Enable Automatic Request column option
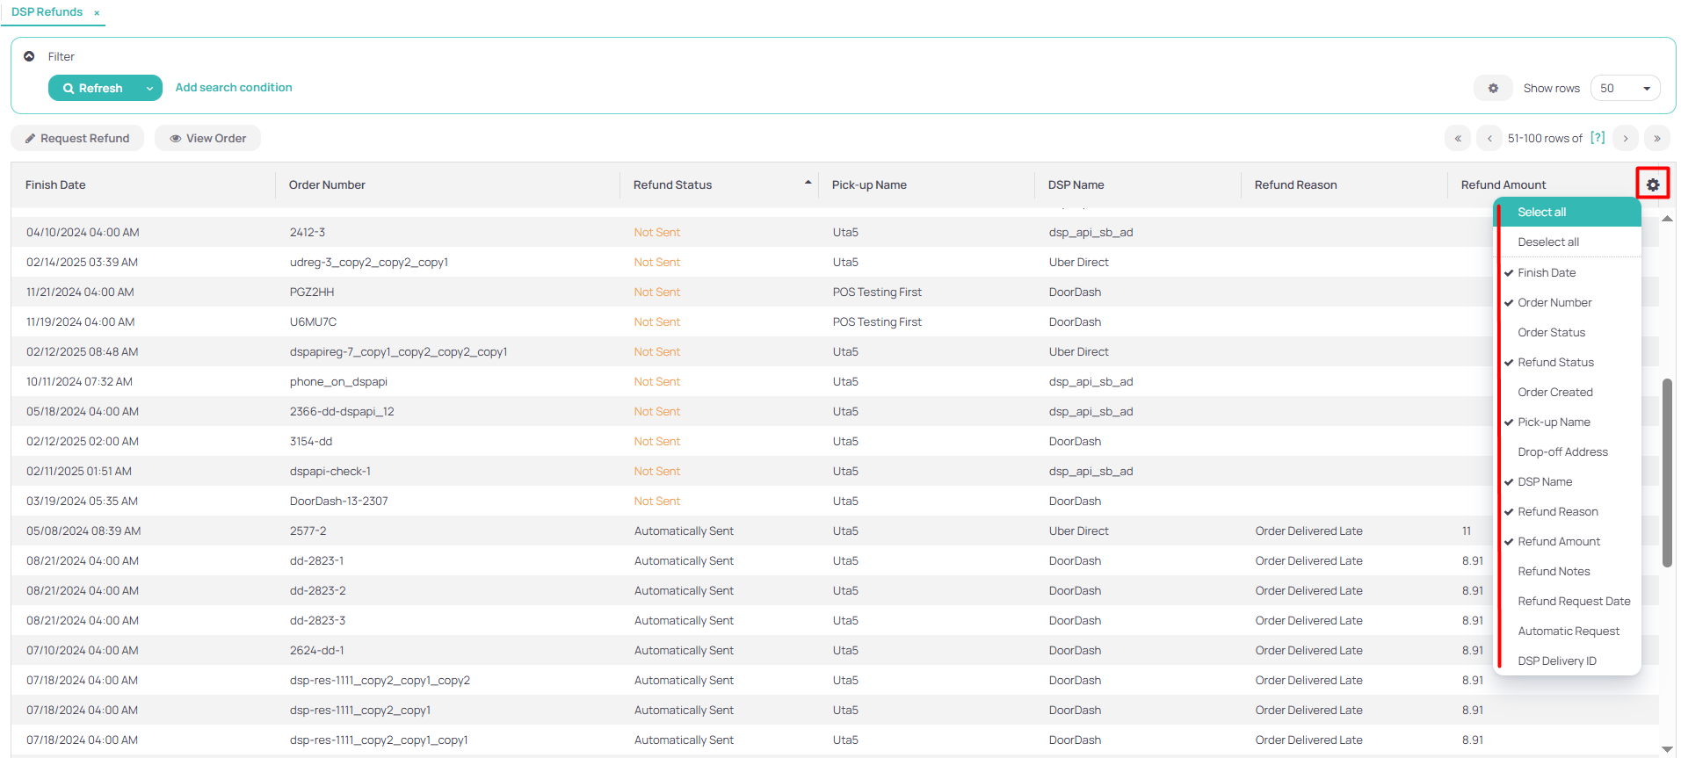1681x758 pixels. tap(1569, 631)
